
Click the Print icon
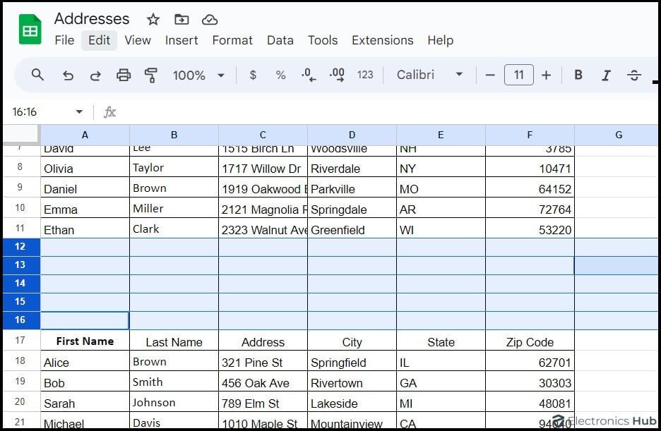pos(124,74)
